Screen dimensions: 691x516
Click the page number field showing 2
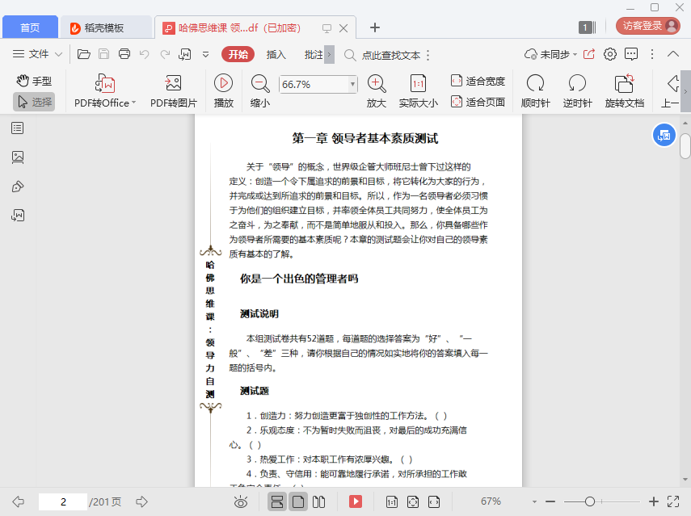coord(63,501)
